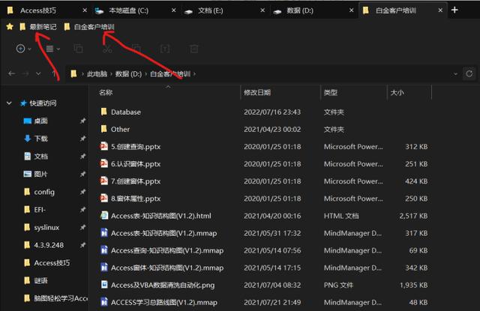
Task: Sort by 类型 column header
Action: pyautogui.click(x=331, y=92)
